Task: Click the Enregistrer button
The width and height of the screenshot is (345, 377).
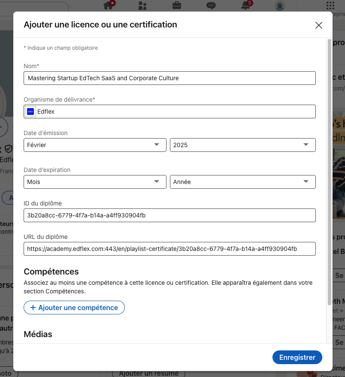Action: 297,357
